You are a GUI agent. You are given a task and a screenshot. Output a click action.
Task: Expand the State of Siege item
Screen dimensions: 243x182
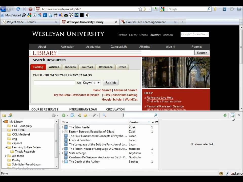click(63, 153)
